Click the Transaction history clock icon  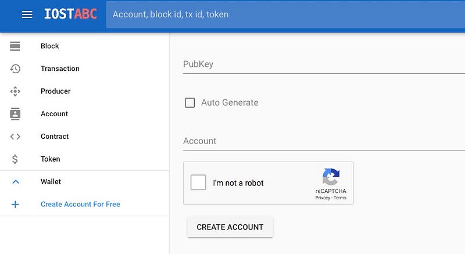15,69
